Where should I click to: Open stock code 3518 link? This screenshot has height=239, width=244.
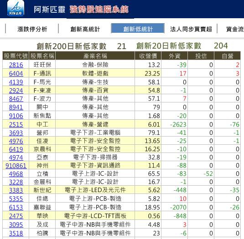click(x=16, y=233)
